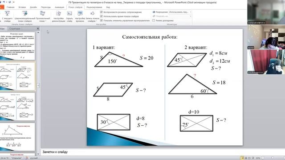
Task: Click slide title 'Самостоятельная работа:'
Action: point(150,37)
